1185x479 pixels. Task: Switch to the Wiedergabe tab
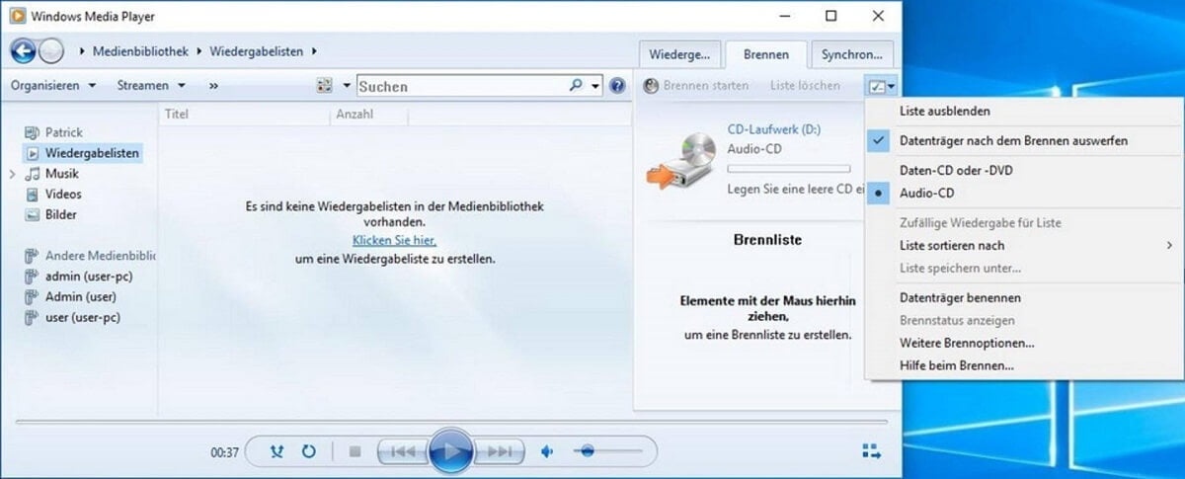(680, 54)
